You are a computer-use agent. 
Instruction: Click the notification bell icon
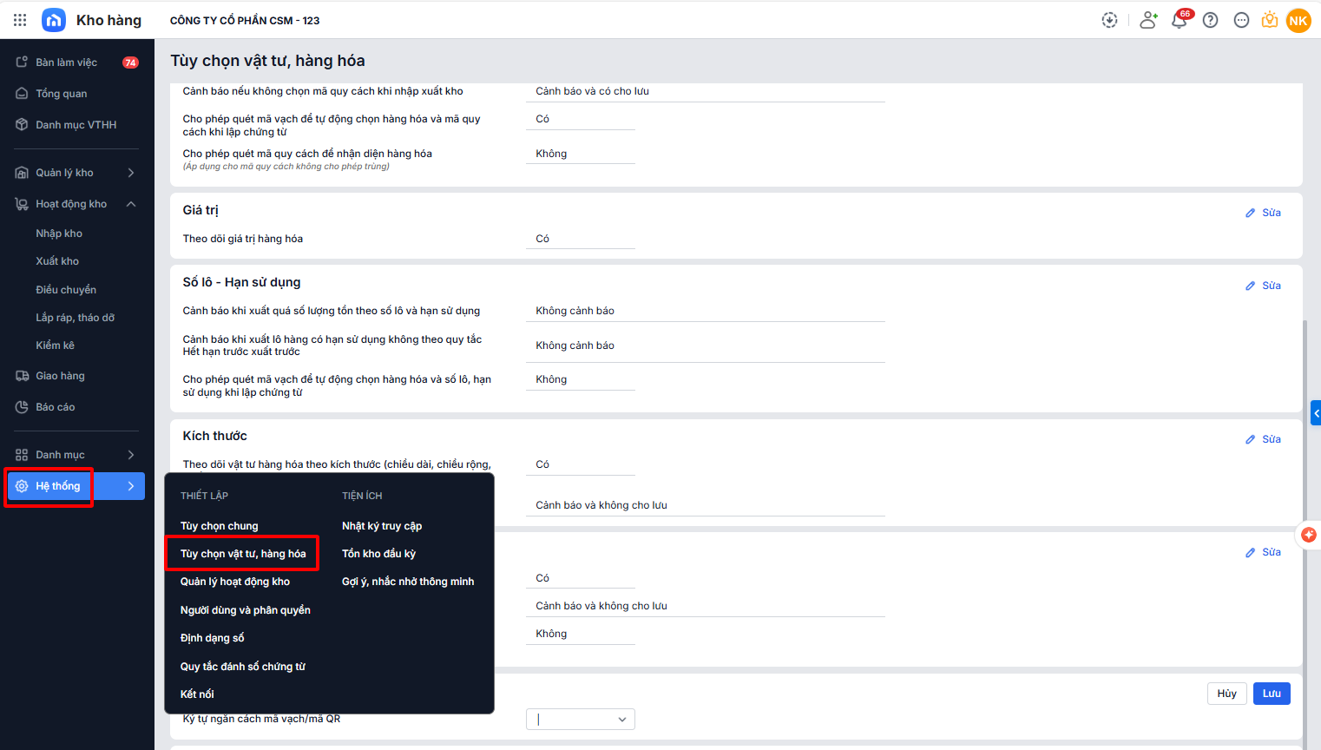(x=1179, y=21)
